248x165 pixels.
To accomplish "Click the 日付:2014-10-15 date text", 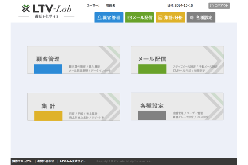I will 180,6.
